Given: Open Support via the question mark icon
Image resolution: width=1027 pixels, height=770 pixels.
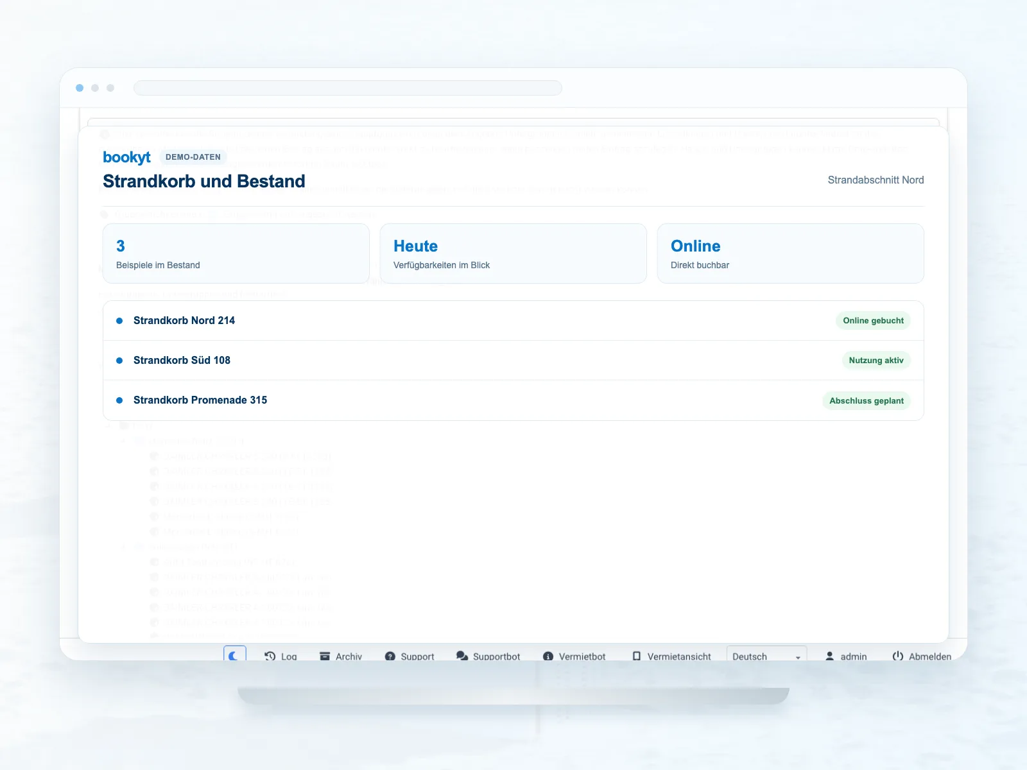Looking at the screenshot, I should click(x=390, y=656).
